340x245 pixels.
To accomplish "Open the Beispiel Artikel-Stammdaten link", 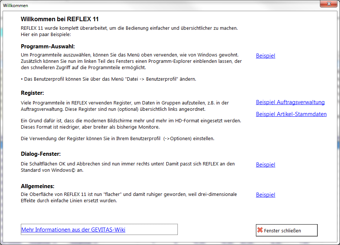I will tap(291, 114).
